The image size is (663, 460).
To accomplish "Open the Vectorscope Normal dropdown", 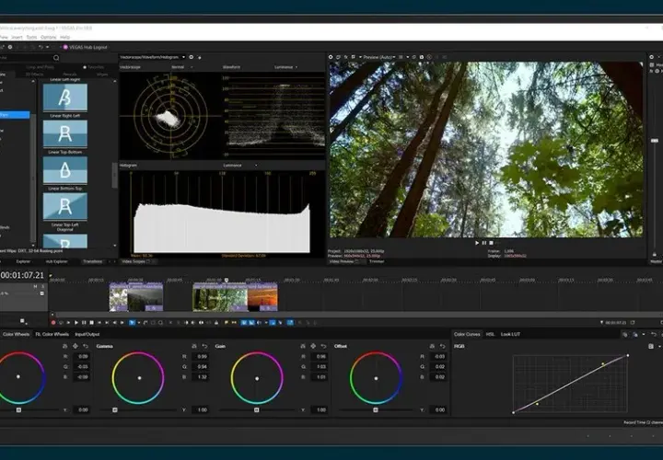I will click(192, 67).
